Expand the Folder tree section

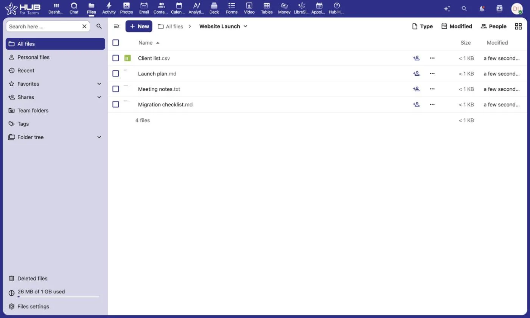pyautogui.click(x=99, y=137)
